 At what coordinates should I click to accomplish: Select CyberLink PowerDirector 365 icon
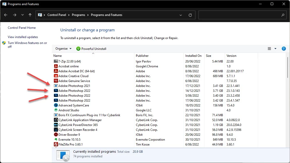(56, 125)
